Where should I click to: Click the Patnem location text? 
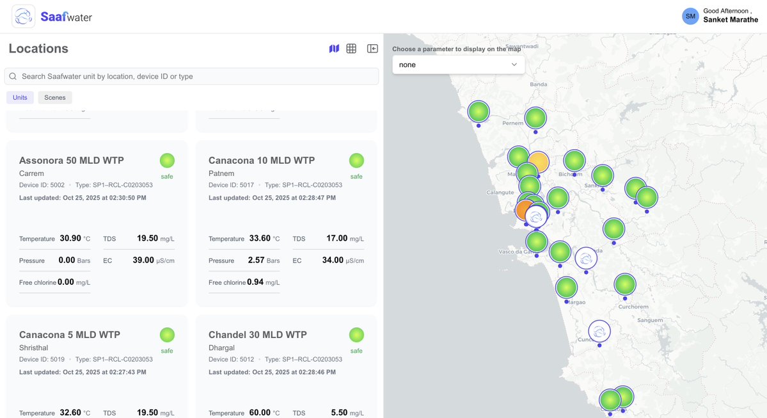click(x=221, y=173)
